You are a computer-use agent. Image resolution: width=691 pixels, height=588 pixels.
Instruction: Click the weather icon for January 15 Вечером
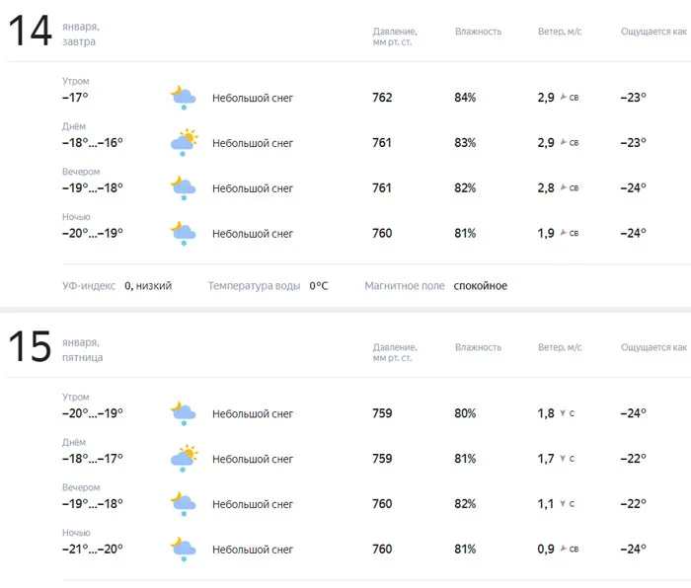[183, 504]
